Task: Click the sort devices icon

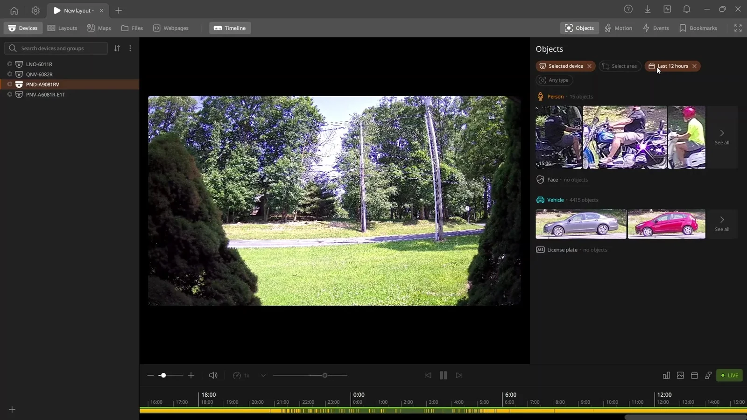Action: [x=117, y=48]
